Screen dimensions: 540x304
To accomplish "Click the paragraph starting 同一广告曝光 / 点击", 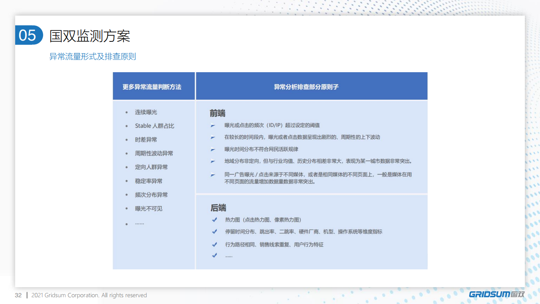I will click(x=318, y=178).
